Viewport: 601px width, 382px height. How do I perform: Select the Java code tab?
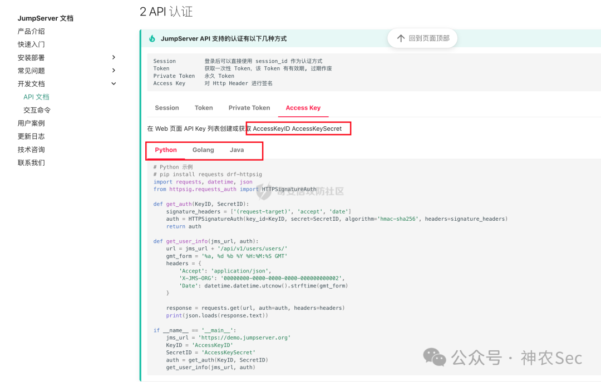click(237, 150)
